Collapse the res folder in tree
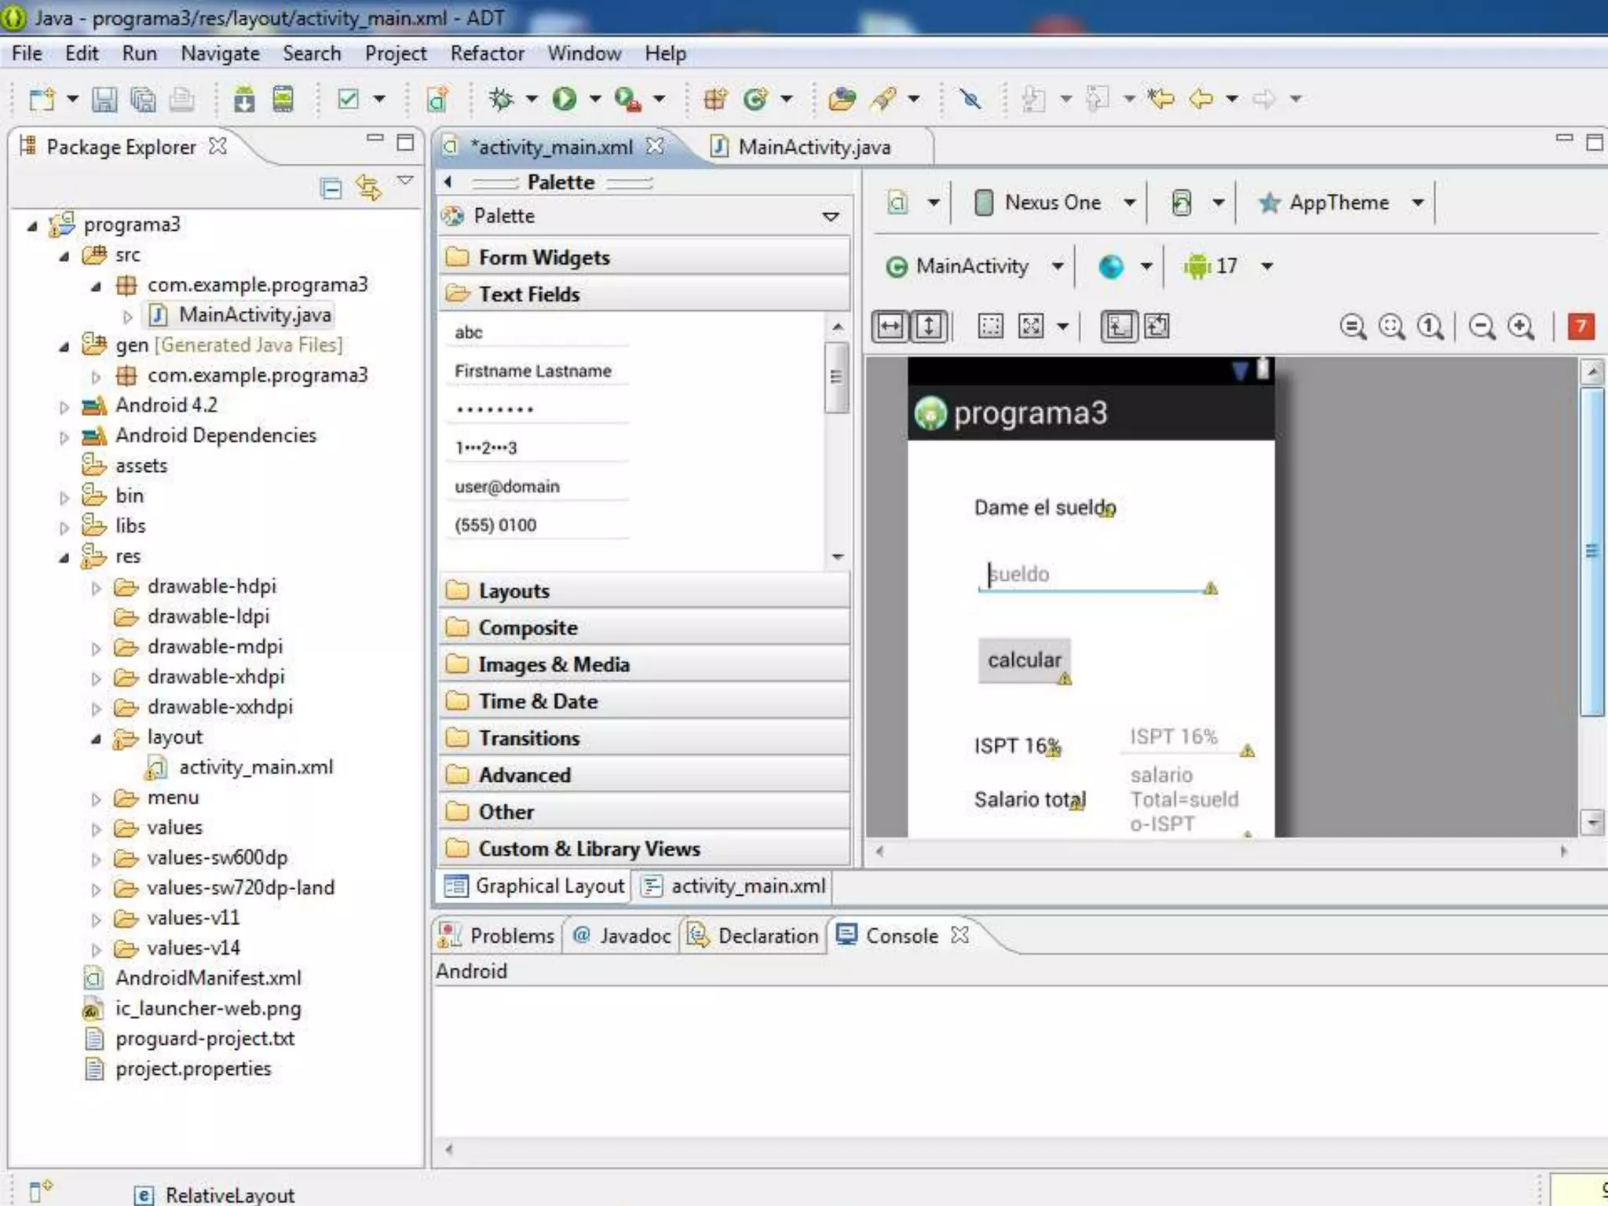1608x1206 pixels. pos(64,557)
